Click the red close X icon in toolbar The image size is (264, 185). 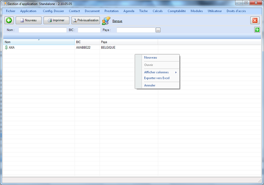click(x=255, y=21)
